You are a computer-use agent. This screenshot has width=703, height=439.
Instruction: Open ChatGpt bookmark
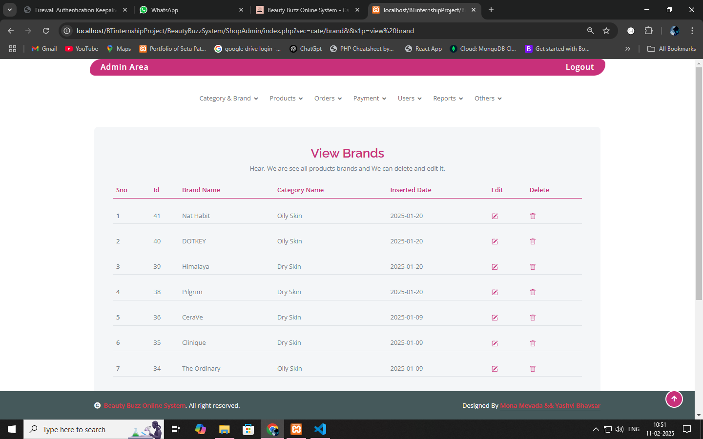click(x=306, y=49)
